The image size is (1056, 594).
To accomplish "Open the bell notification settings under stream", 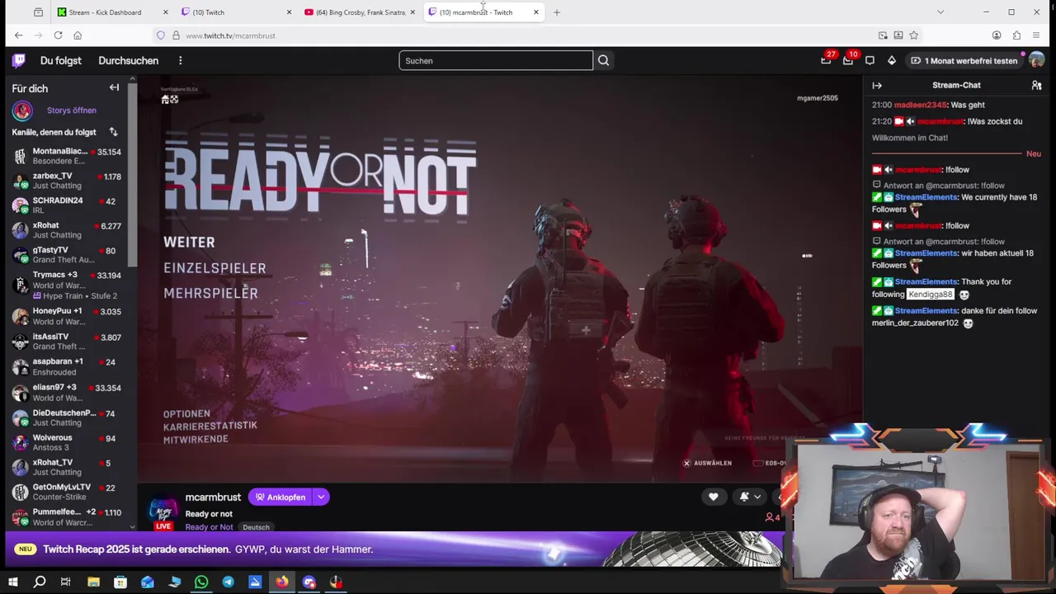I will pyautogui.click(x=750, y=497).
